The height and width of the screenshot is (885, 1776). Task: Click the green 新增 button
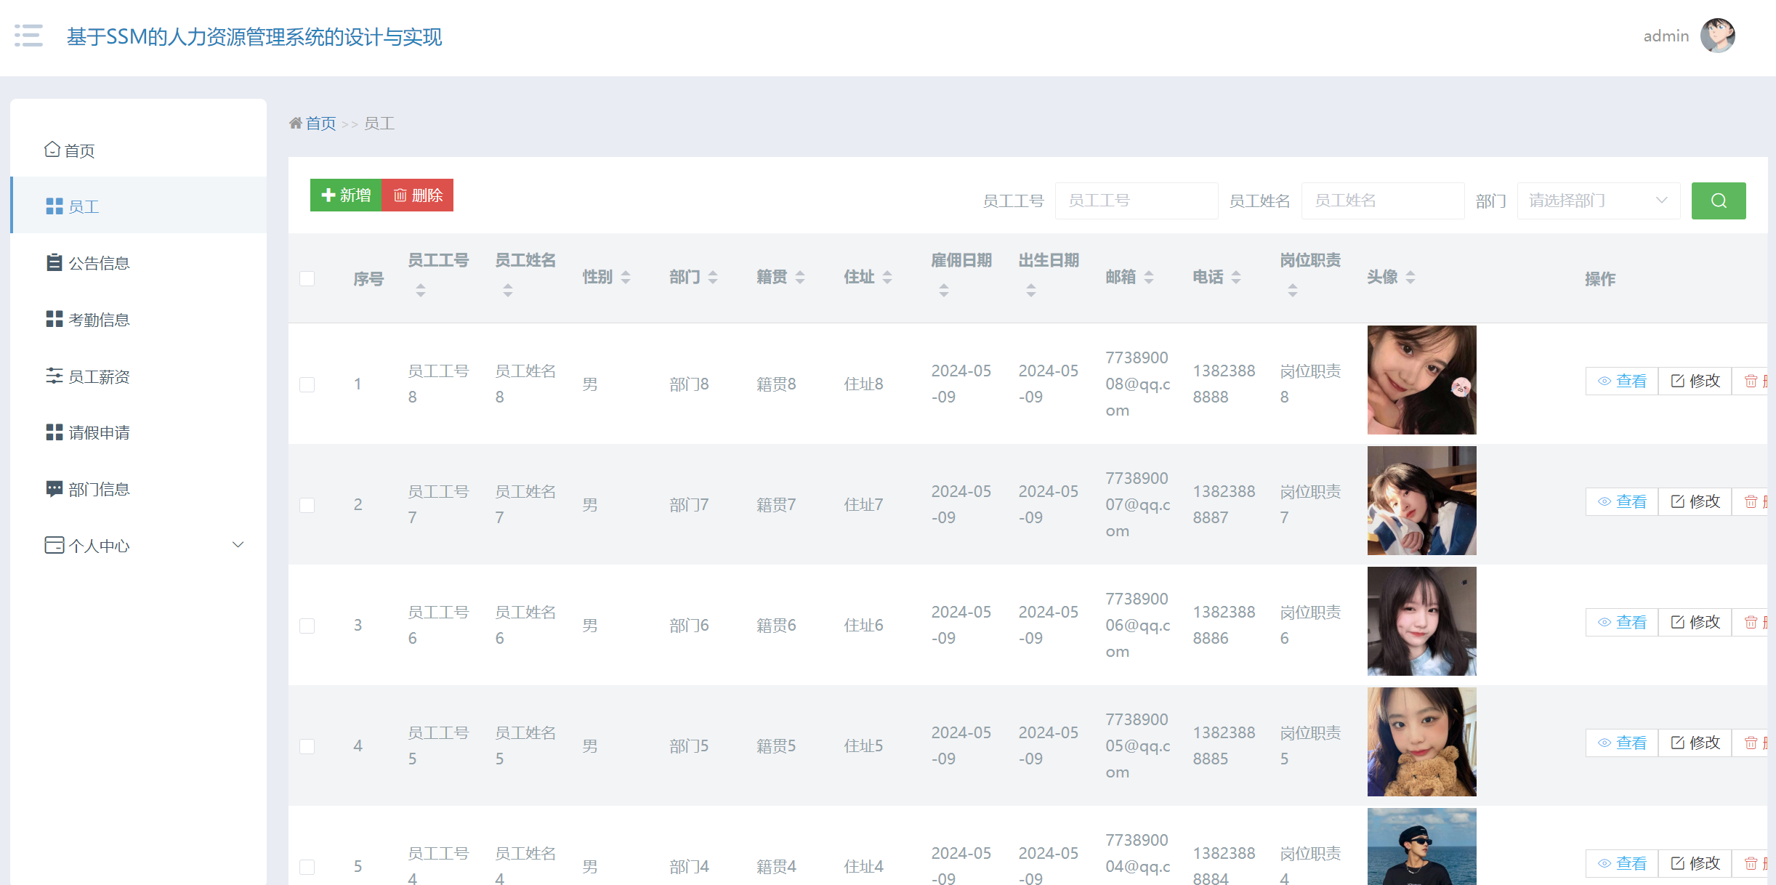pyautogui.click(x=346, y=195)
